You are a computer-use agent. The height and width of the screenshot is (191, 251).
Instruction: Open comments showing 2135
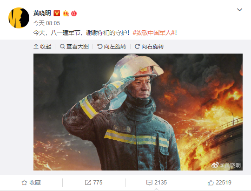click(157, 183)
